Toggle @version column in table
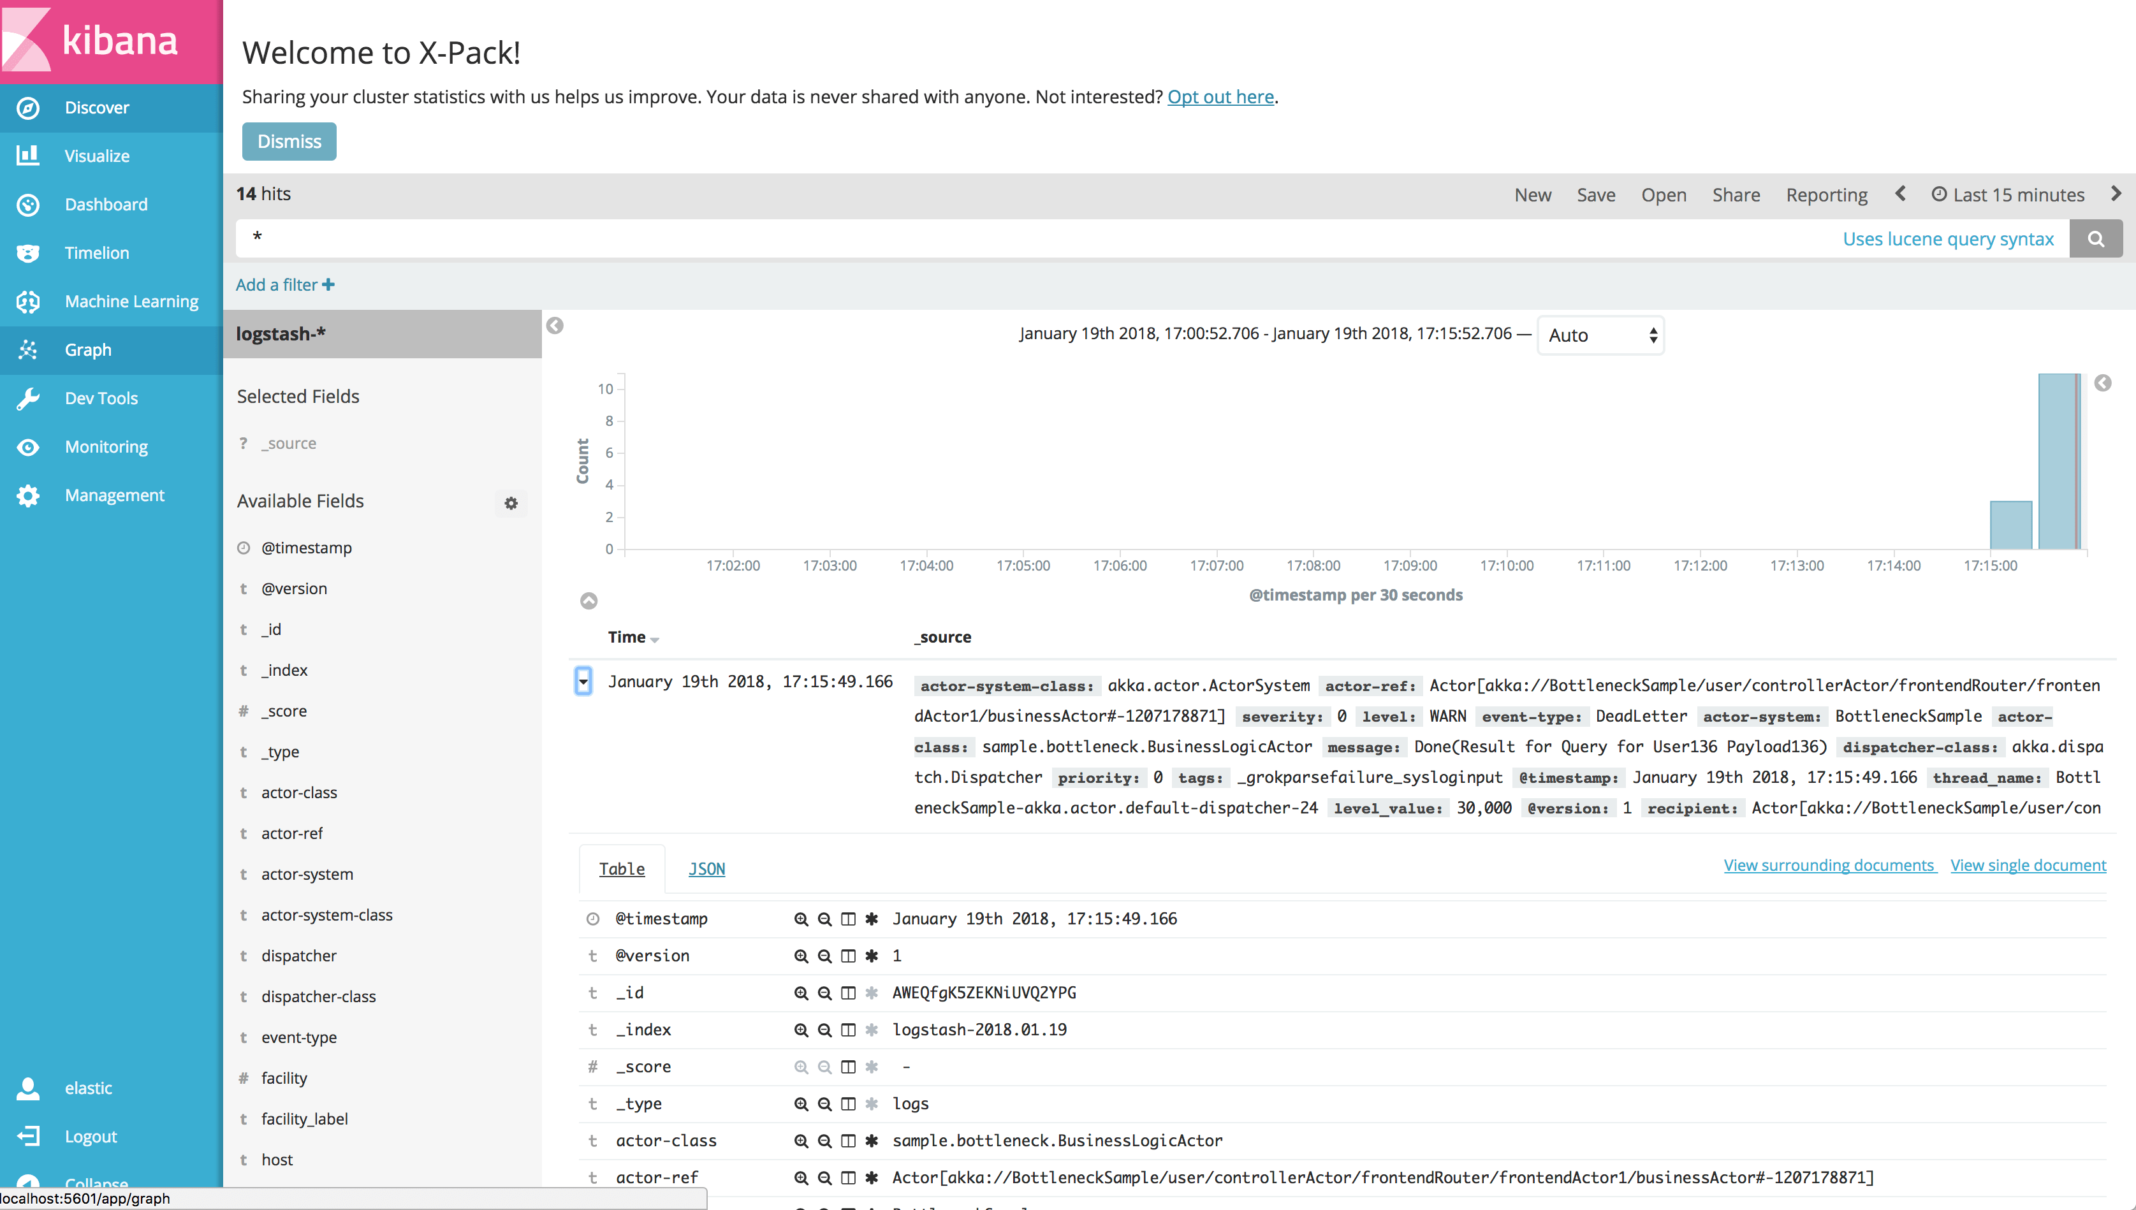This screenshot has height=1210, width=2136. click(848, 956)
